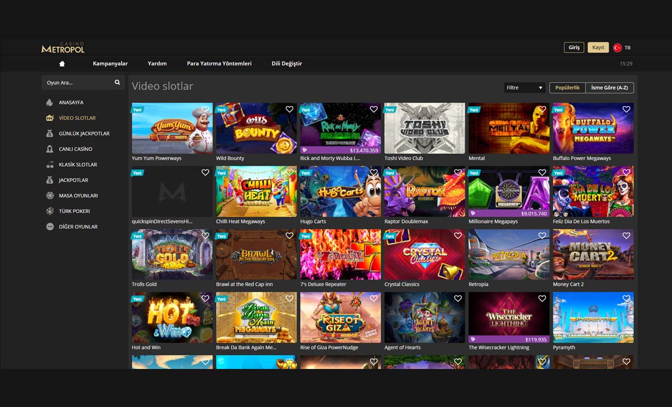Click the Kayıt register button
Screen dimensions: 672x407
coord(598,48)
